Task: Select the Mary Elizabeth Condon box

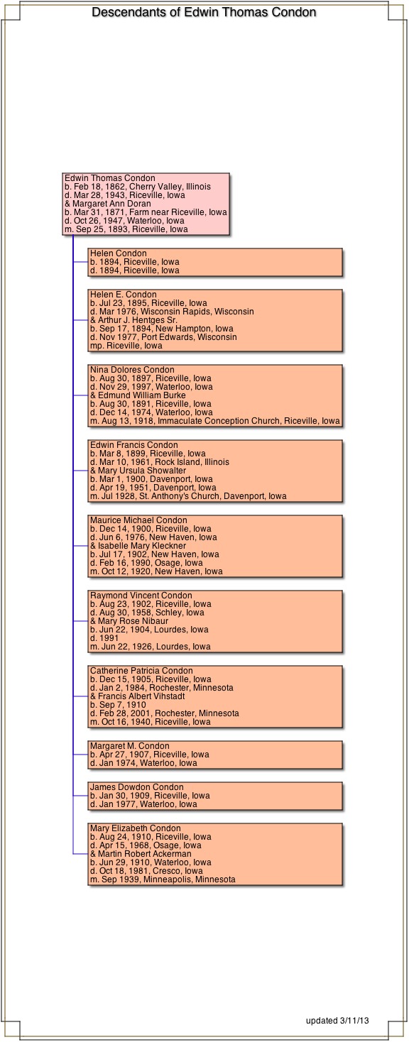Action: (x=215, y=854)
